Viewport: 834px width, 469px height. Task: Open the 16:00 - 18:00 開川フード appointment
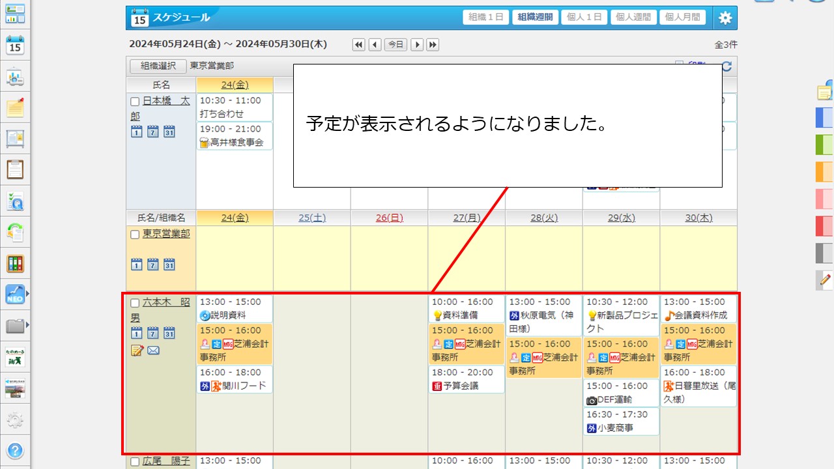[235, 379]
